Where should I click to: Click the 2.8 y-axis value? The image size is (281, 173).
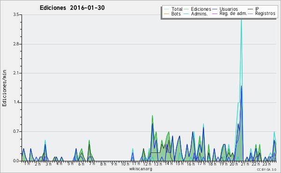pos(16,44)
